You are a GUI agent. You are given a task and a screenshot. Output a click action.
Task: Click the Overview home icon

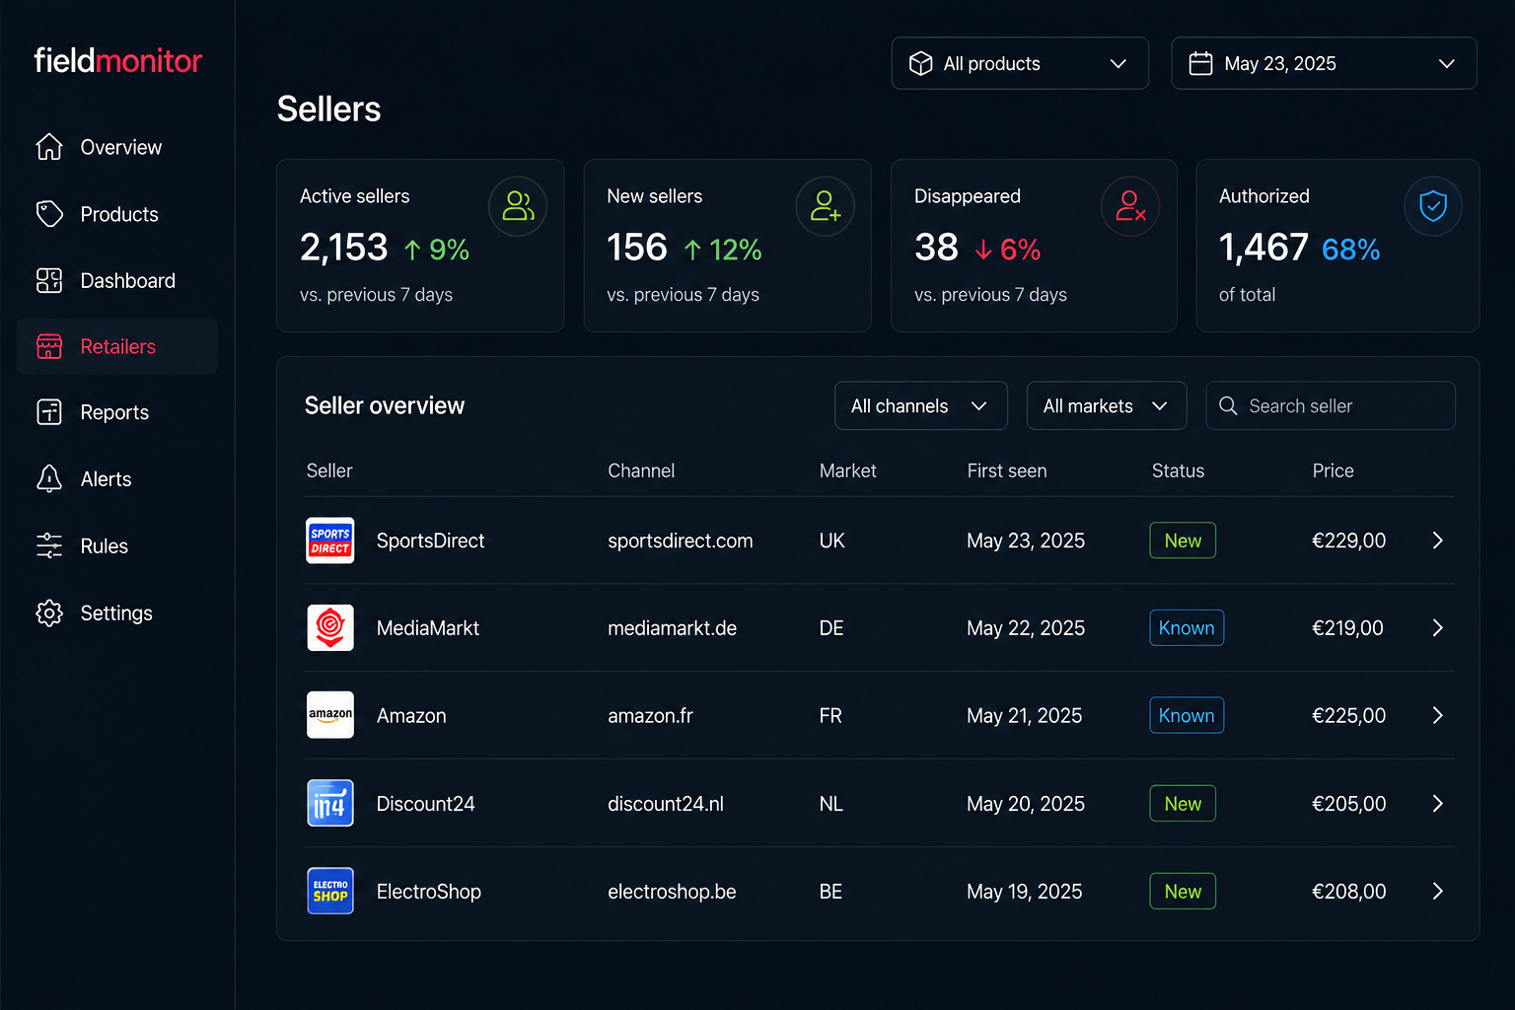[49, 147]
